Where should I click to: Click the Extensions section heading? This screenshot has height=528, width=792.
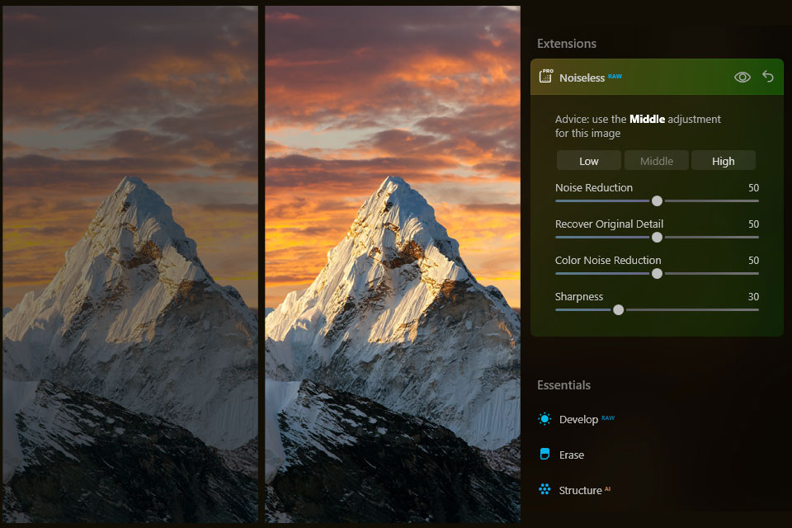coord(567,44)
